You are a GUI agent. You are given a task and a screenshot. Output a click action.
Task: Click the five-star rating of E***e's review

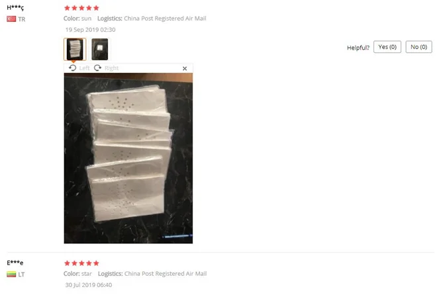click(x=81, y=263)
